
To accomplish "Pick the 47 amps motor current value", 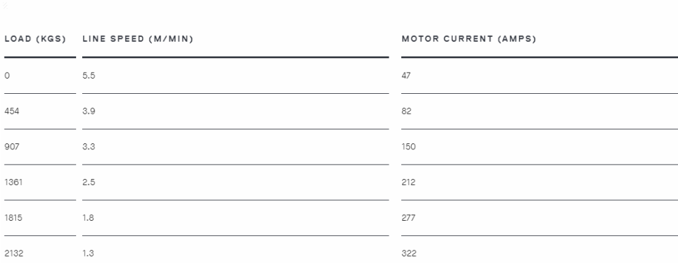I will [406, 75].
